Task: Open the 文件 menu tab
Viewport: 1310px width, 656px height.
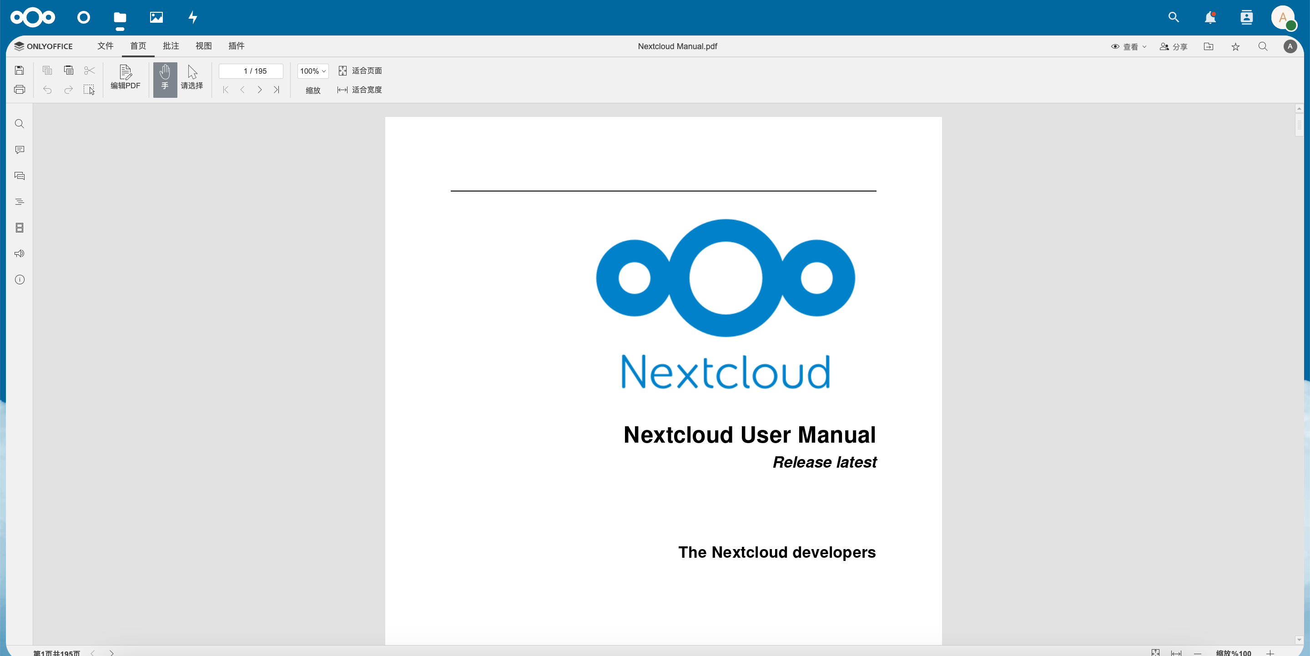Action: pos(105,46)
